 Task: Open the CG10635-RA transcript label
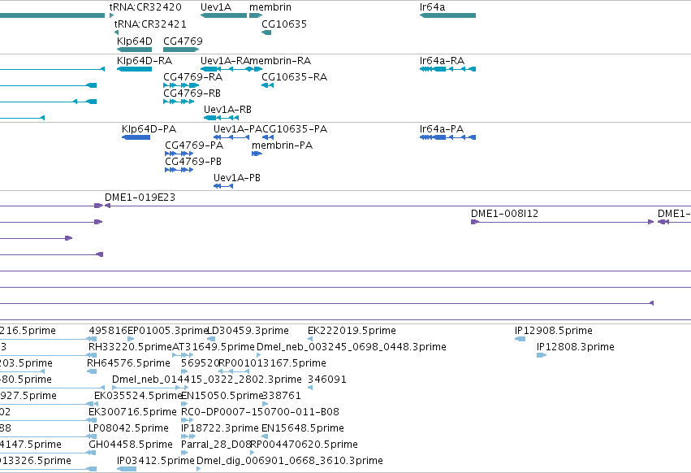(x=295, y=76)
